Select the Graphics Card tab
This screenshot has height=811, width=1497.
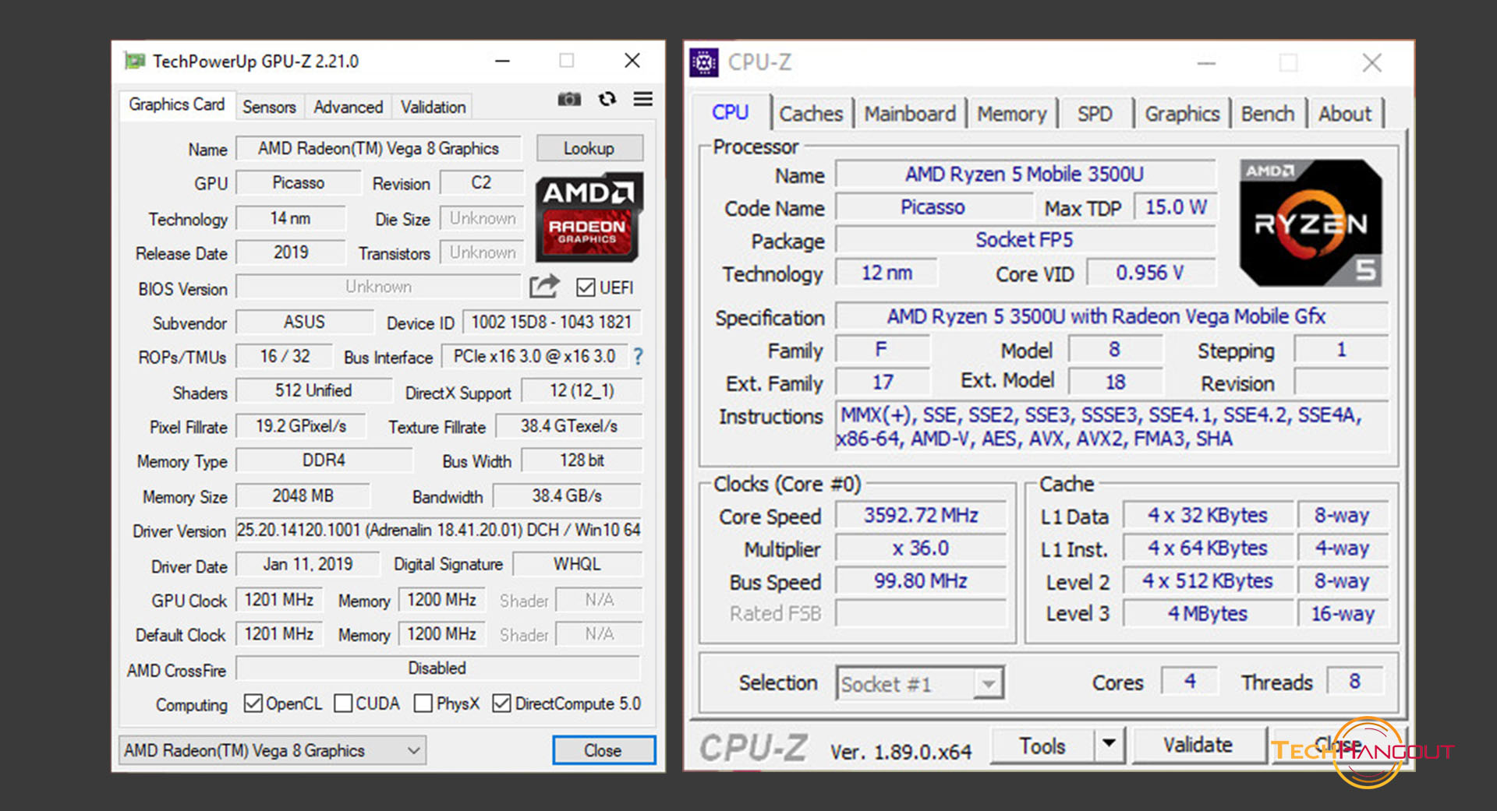pos(177,104)
